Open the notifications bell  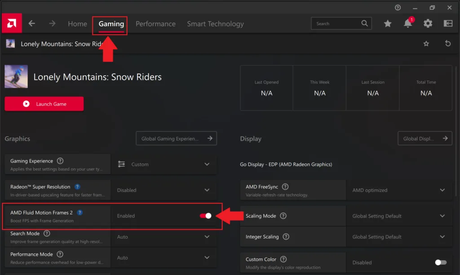point(408,23)
